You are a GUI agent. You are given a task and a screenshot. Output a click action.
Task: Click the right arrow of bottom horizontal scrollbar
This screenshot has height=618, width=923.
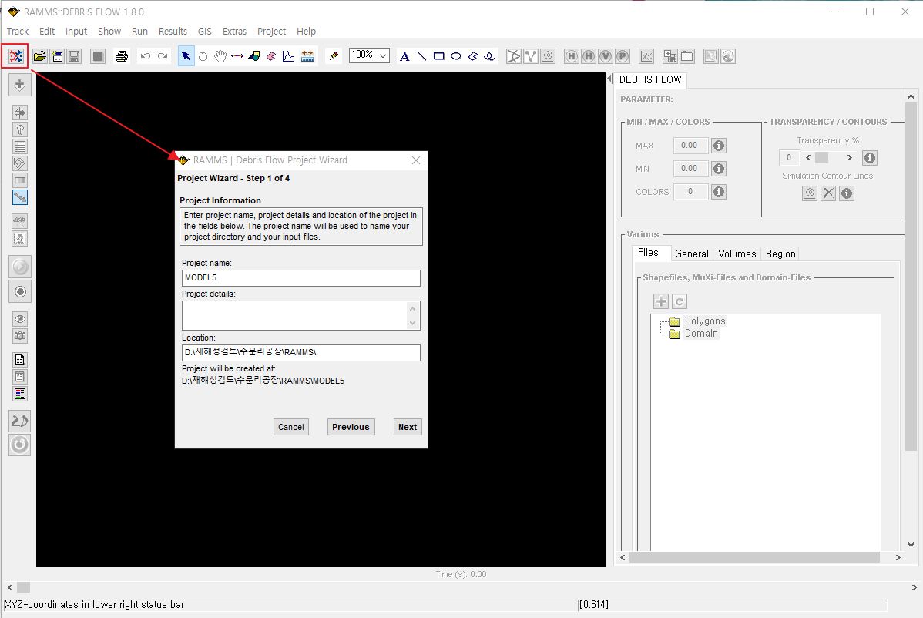(915, 587)
